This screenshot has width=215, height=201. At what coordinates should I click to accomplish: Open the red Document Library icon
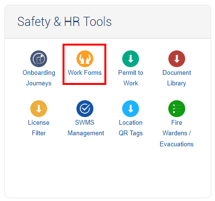pyautogui.click(x=177, y=59)
